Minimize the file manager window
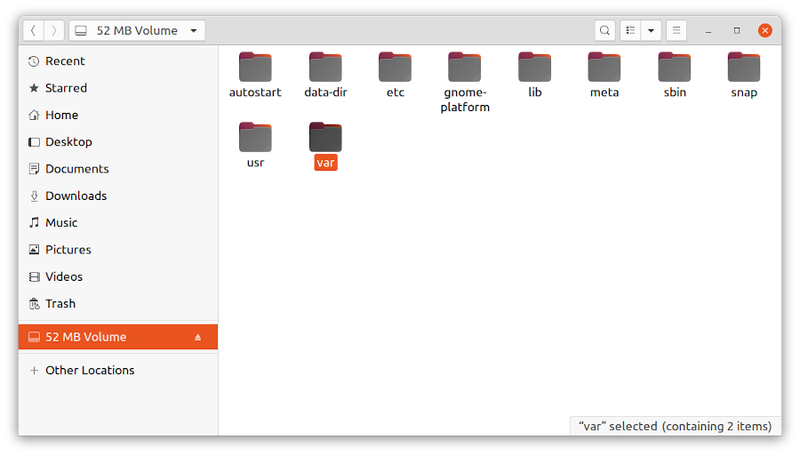Viewport: 800px width, 456px height. tap(708, 31)
